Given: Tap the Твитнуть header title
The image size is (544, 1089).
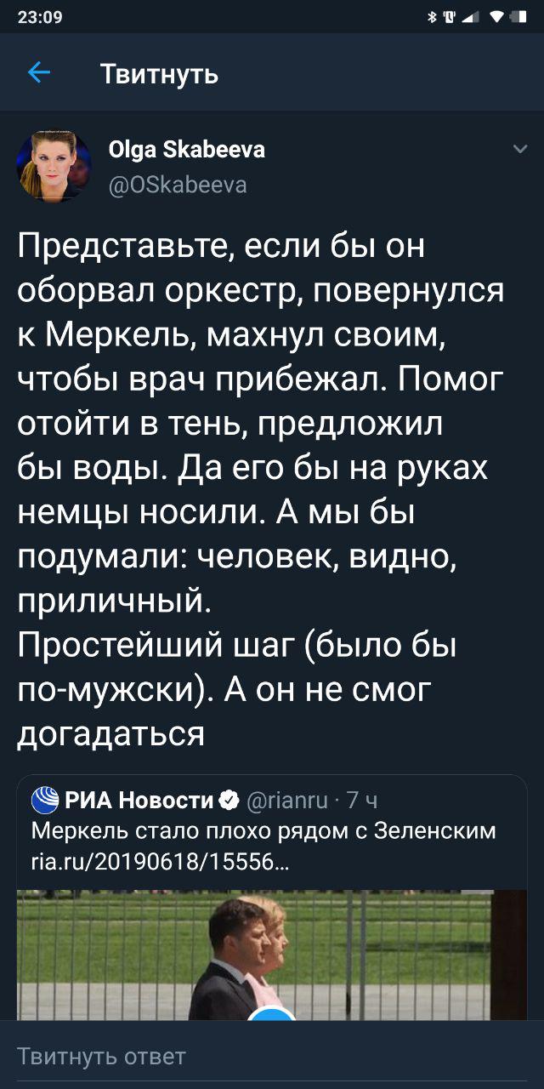Looking at the screenshot, I should 159,75.
